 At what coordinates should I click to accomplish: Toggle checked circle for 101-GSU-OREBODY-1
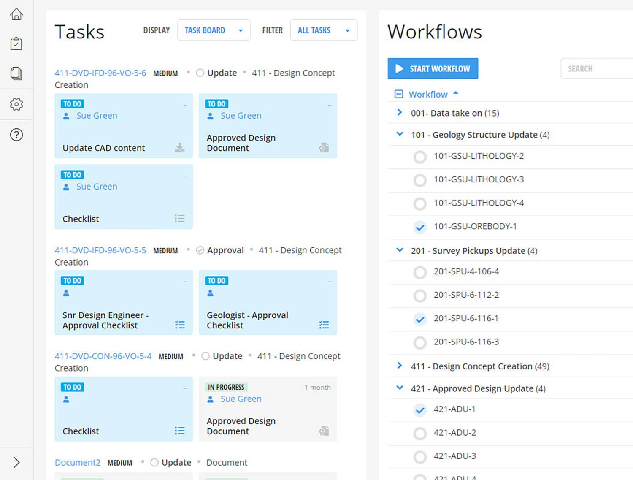pyautogui.click(x=420, y=228)
